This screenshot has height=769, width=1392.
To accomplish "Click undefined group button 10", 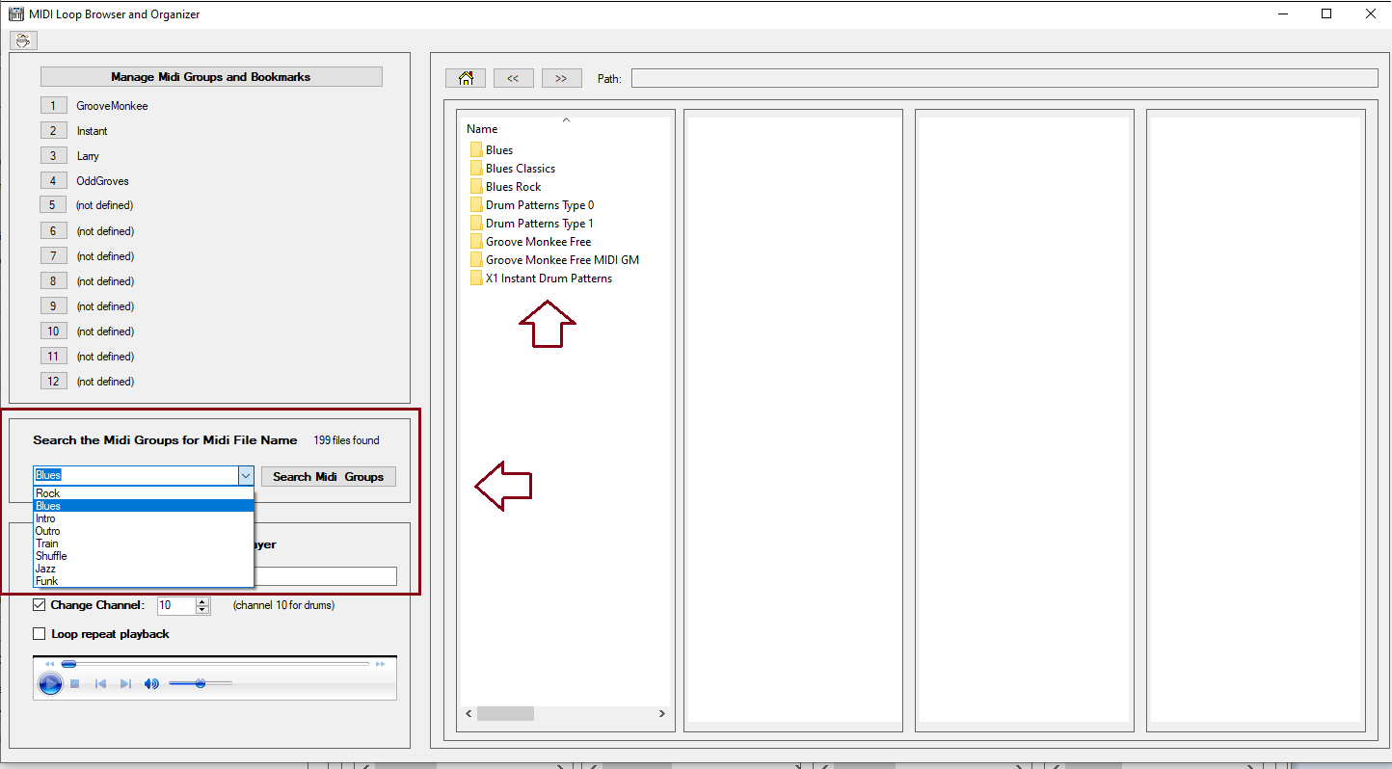I will pos(54,331).
